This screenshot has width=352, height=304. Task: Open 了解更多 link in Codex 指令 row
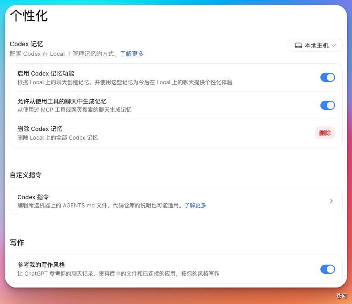point(195,206)
